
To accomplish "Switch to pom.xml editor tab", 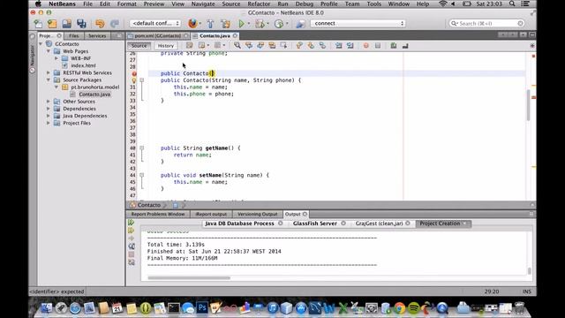I will click(x=158, y=36).
